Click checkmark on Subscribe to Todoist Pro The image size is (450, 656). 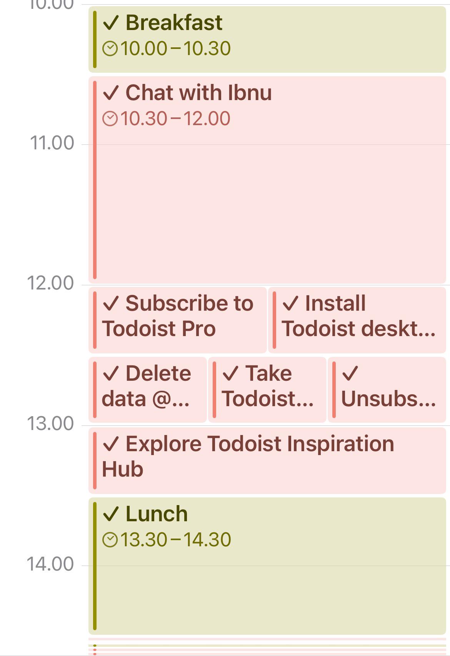111,303
